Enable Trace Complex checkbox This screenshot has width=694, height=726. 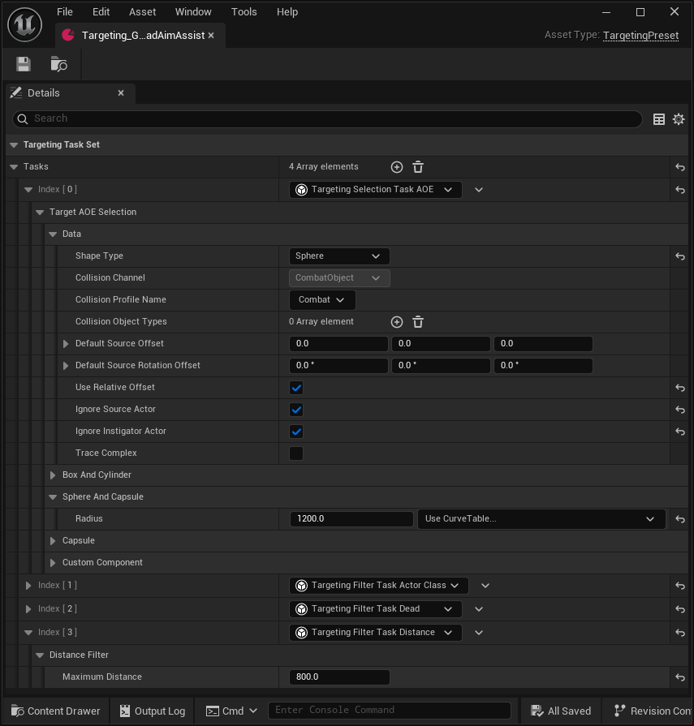point(296,453)
